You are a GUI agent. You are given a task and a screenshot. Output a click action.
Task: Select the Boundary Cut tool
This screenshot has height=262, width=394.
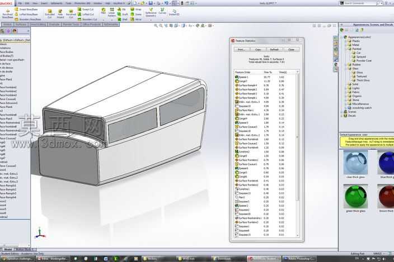[87, 20]
